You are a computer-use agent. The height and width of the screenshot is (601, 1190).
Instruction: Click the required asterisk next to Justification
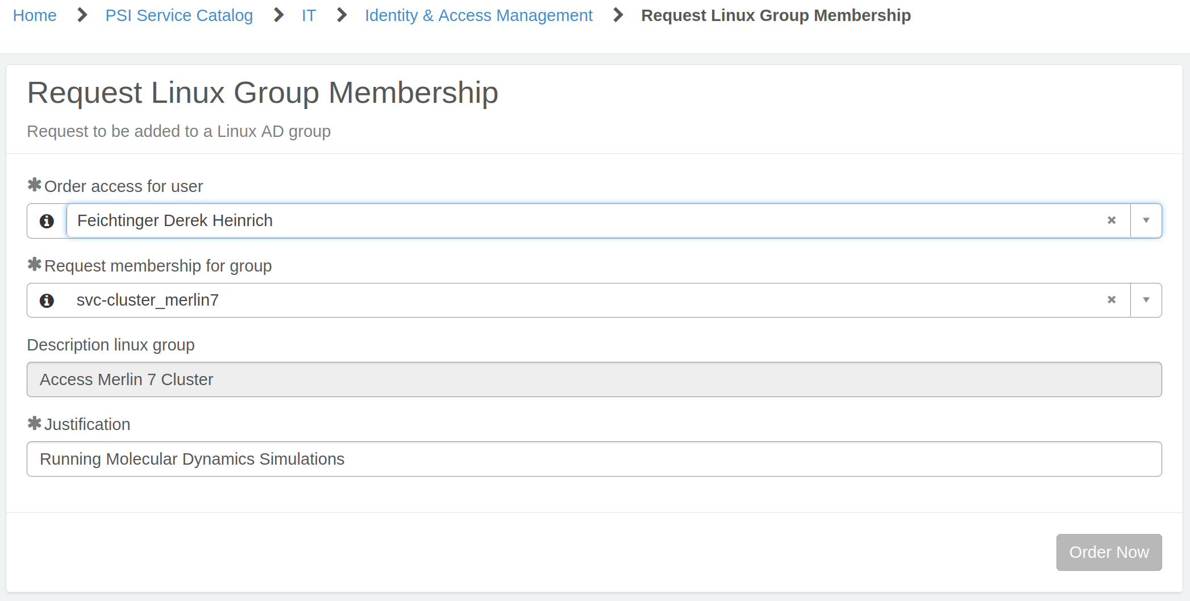tap(34, 423)
